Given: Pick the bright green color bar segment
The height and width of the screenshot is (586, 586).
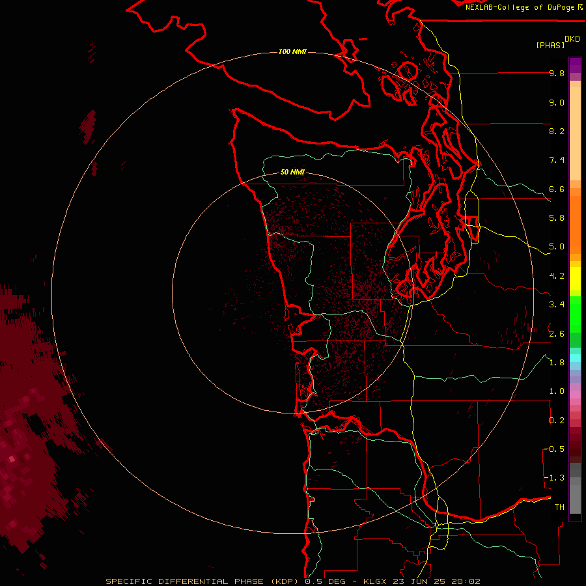Looking at the screenshot, I should [x=575, y=314].
